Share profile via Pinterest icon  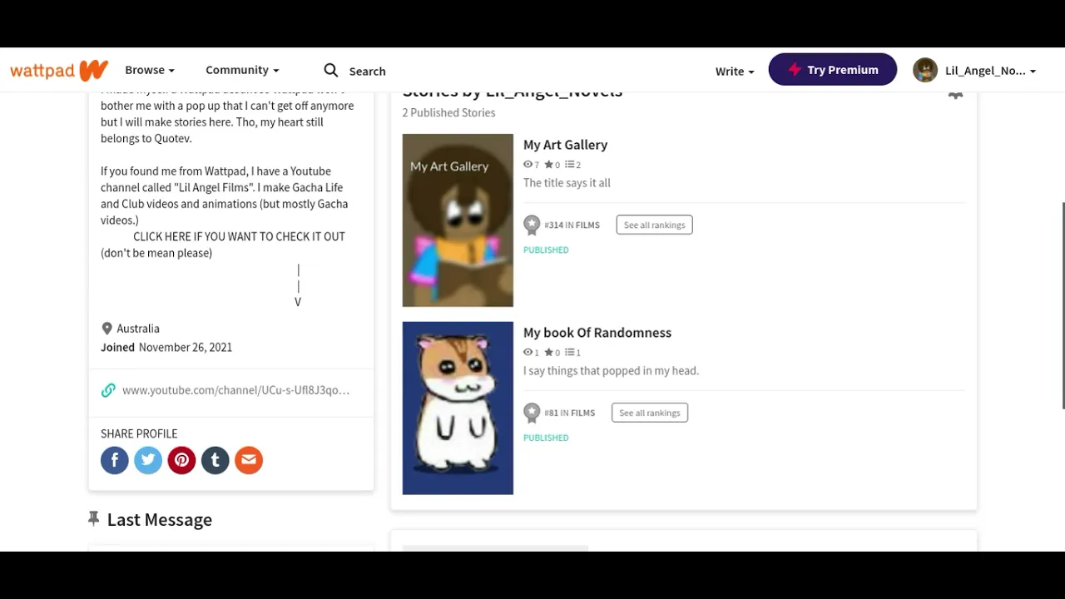point(181,460)
